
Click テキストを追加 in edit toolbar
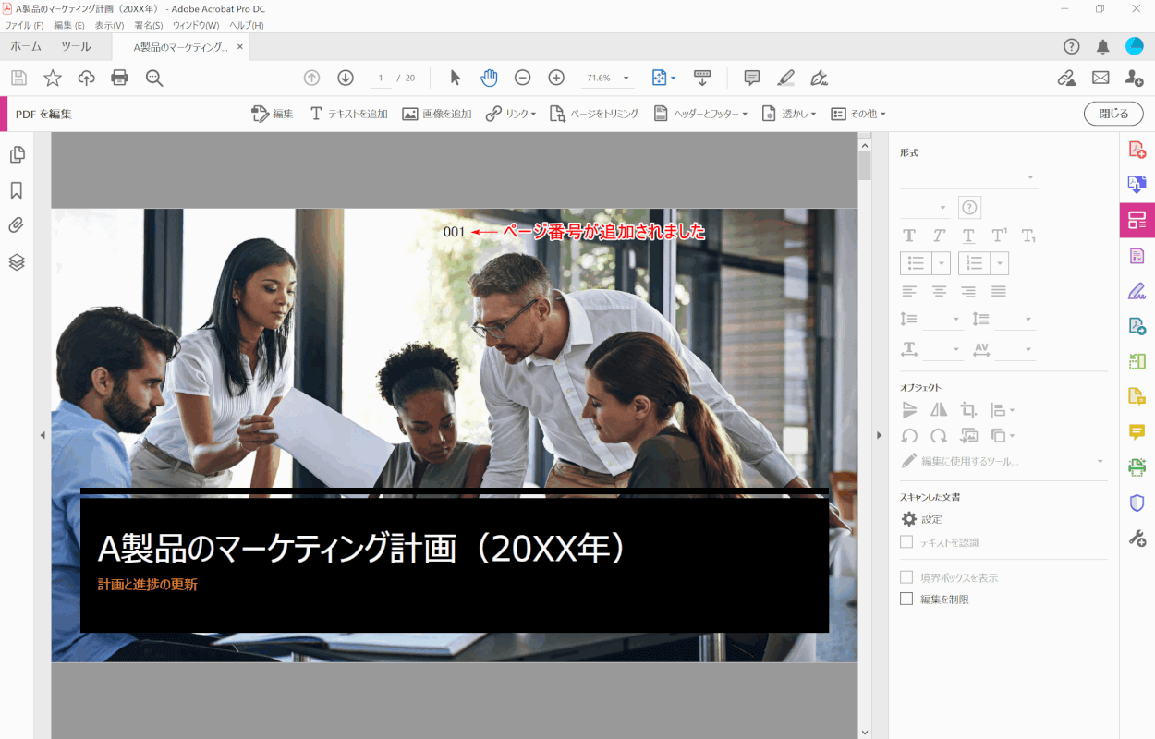click(348, 114)
